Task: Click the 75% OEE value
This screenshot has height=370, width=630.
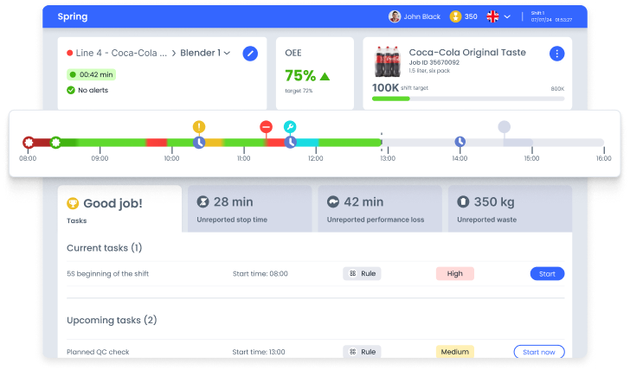Action: coord(300,75)
